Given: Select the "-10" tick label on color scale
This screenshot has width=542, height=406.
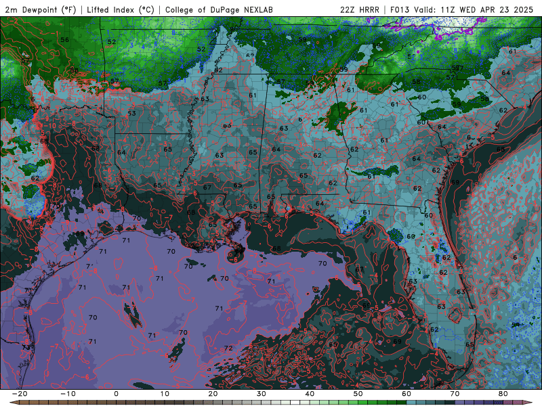Looking at the screenshot, I should click(x=68, y=394).
